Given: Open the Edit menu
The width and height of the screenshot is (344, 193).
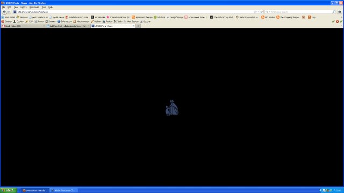Looking at the screenshot, I should [9, 7].
